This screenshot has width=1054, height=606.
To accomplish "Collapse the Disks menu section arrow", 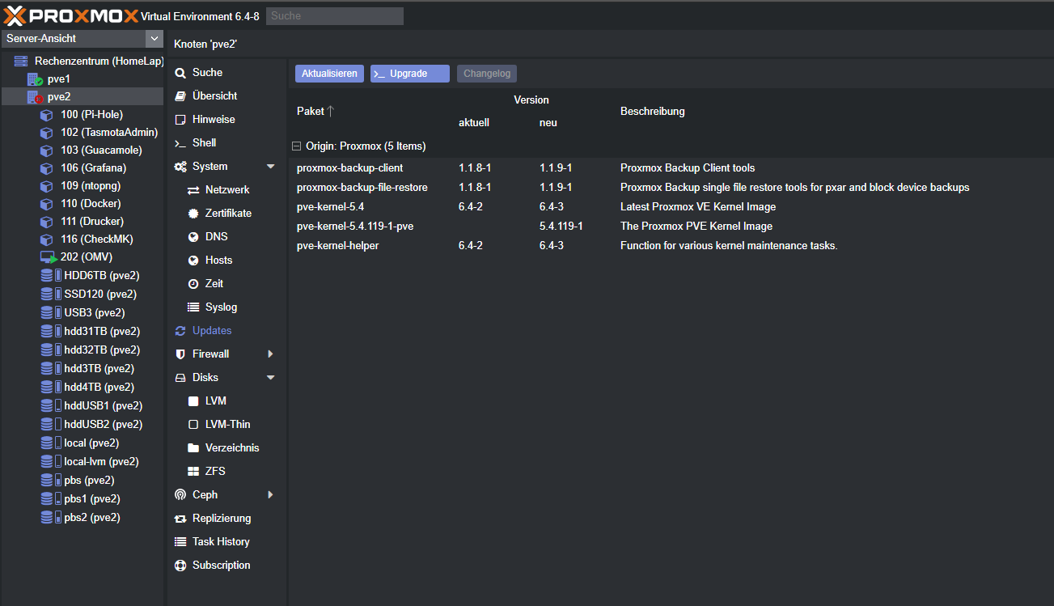I will (270, 378).
